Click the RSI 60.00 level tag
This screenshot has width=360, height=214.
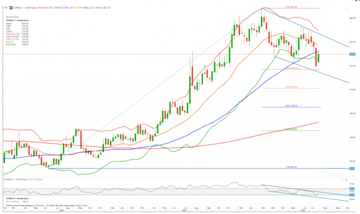coord(352,189)
